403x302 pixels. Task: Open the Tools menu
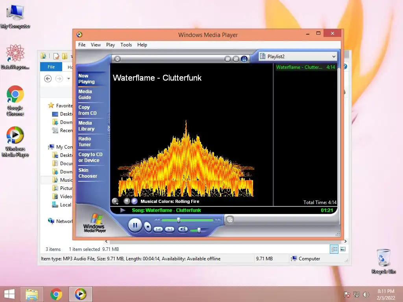[x=126, y=45]
